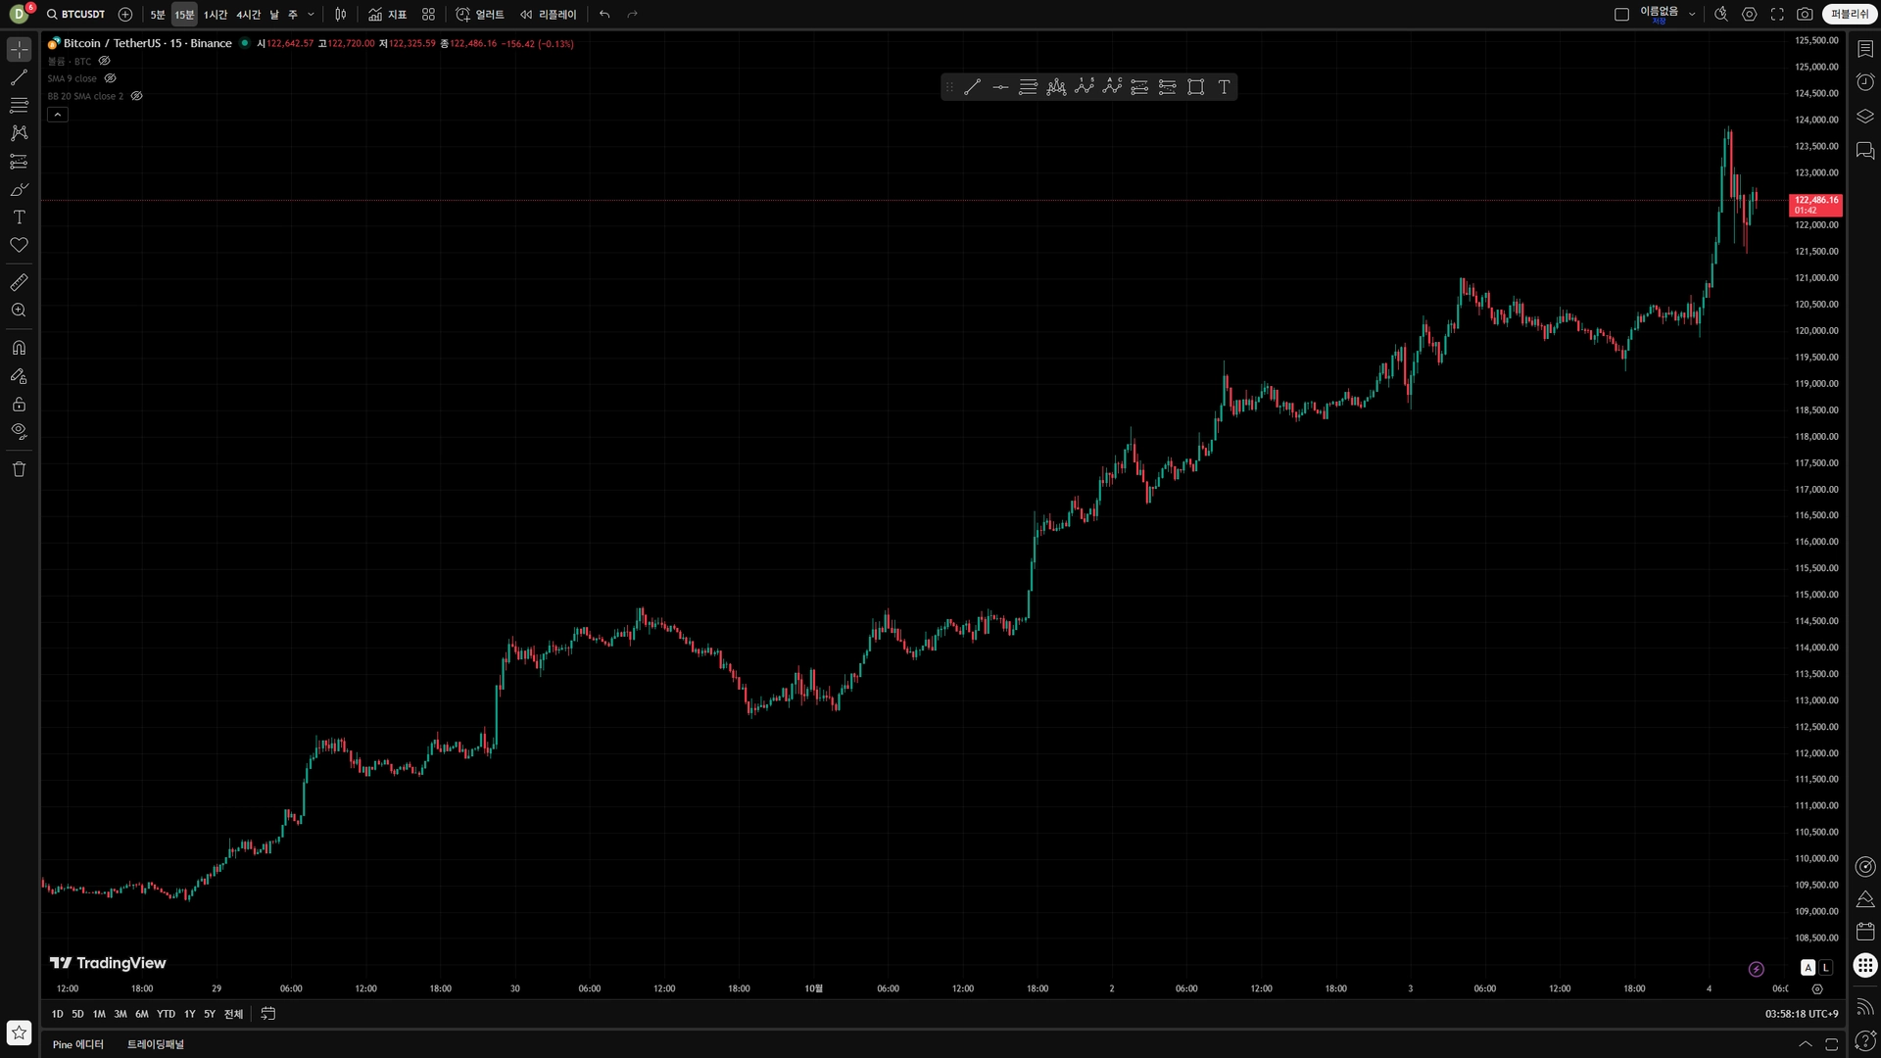Click the magnet mode icon

coord(19,348)
